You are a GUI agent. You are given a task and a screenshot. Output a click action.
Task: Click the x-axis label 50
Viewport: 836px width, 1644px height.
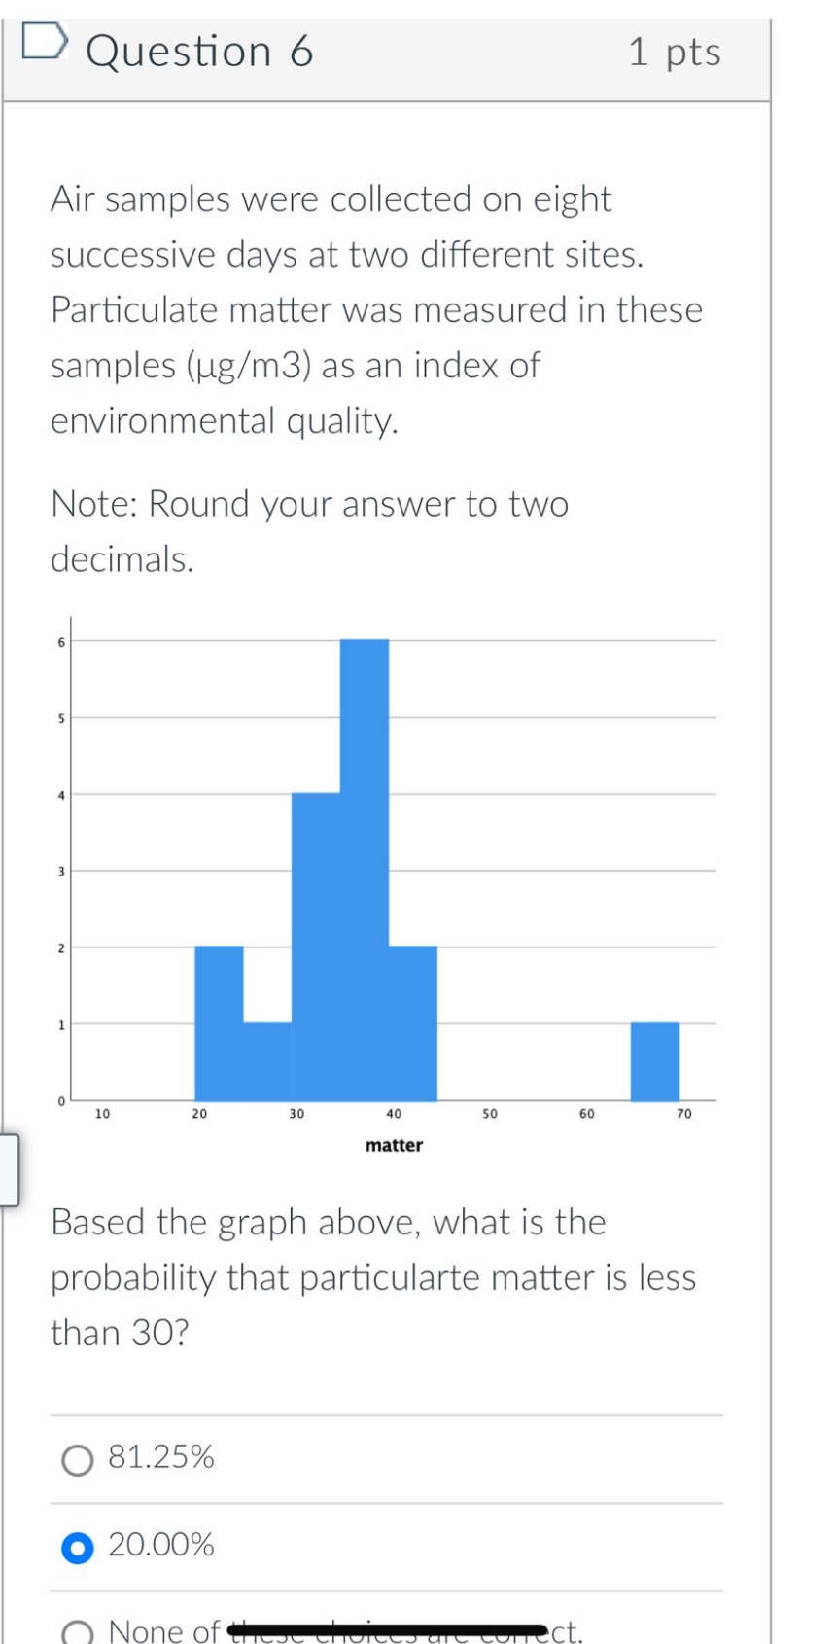(x=490, y=1112)
